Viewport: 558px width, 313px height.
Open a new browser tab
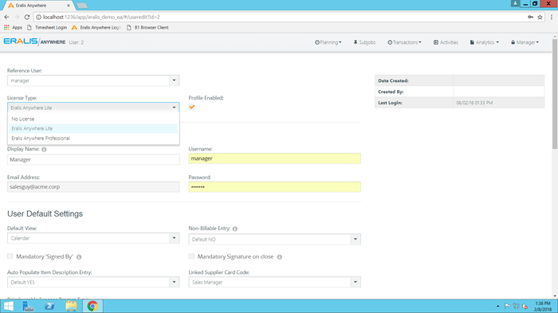82,6
